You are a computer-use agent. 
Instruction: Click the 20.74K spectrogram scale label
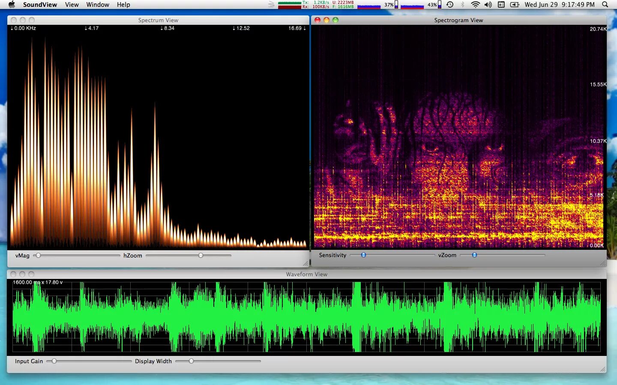598,29
